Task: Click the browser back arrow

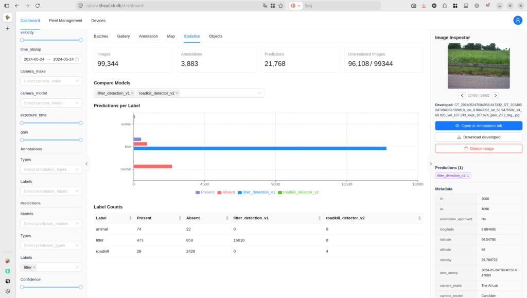Action: [17, 6]
